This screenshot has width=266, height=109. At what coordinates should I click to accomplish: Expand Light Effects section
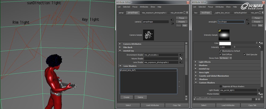[227, 62]
